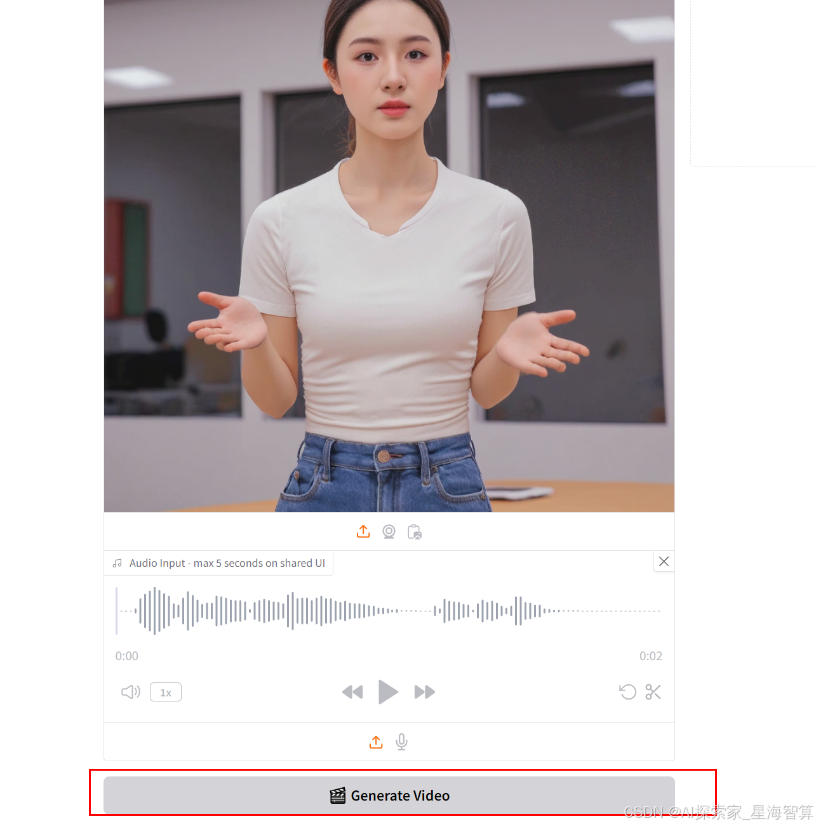Reset the audio clip with the undo icon
Screen dimensions: 816x826
click(x=627, y=692)
